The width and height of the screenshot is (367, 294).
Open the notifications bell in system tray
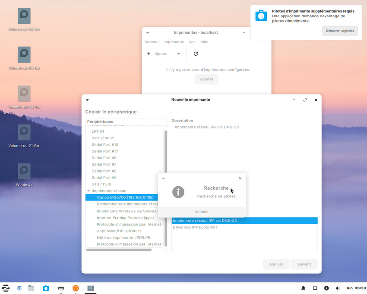coord(303,288)
